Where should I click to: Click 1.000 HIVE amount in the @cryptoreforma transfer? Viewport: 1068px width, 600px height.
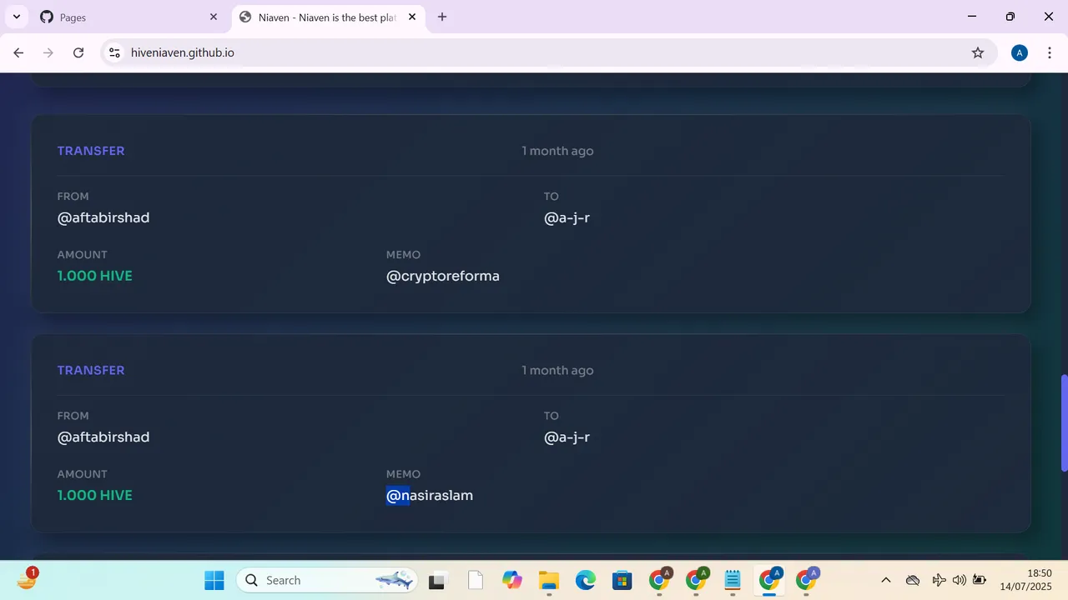pos(95,276)
